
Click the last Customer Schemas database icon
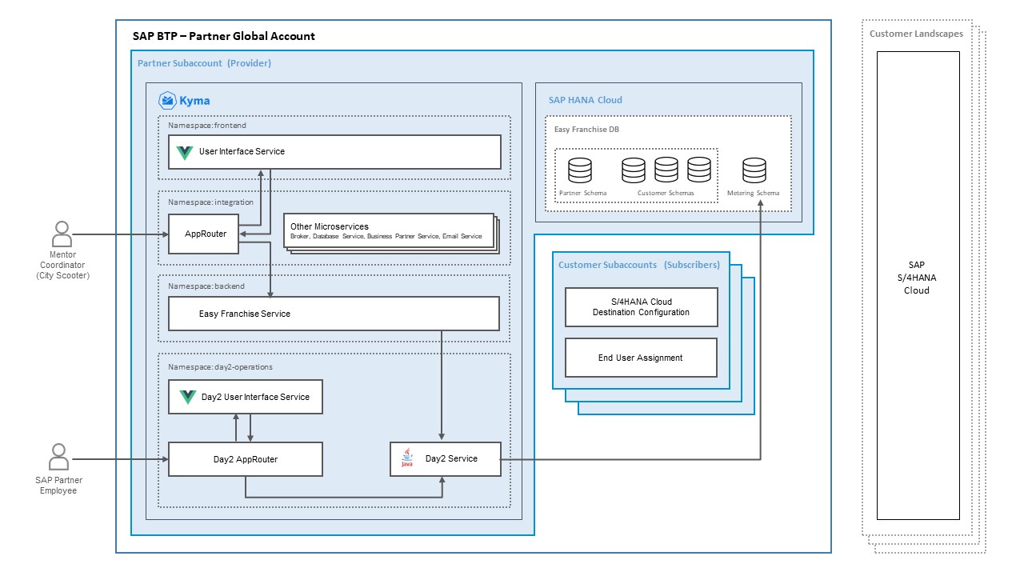pos(698,170)
